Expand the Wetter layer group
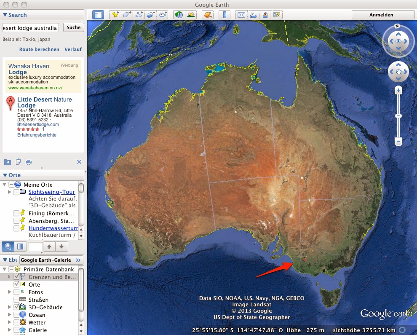The image size is (417, 335). point(9,322)
